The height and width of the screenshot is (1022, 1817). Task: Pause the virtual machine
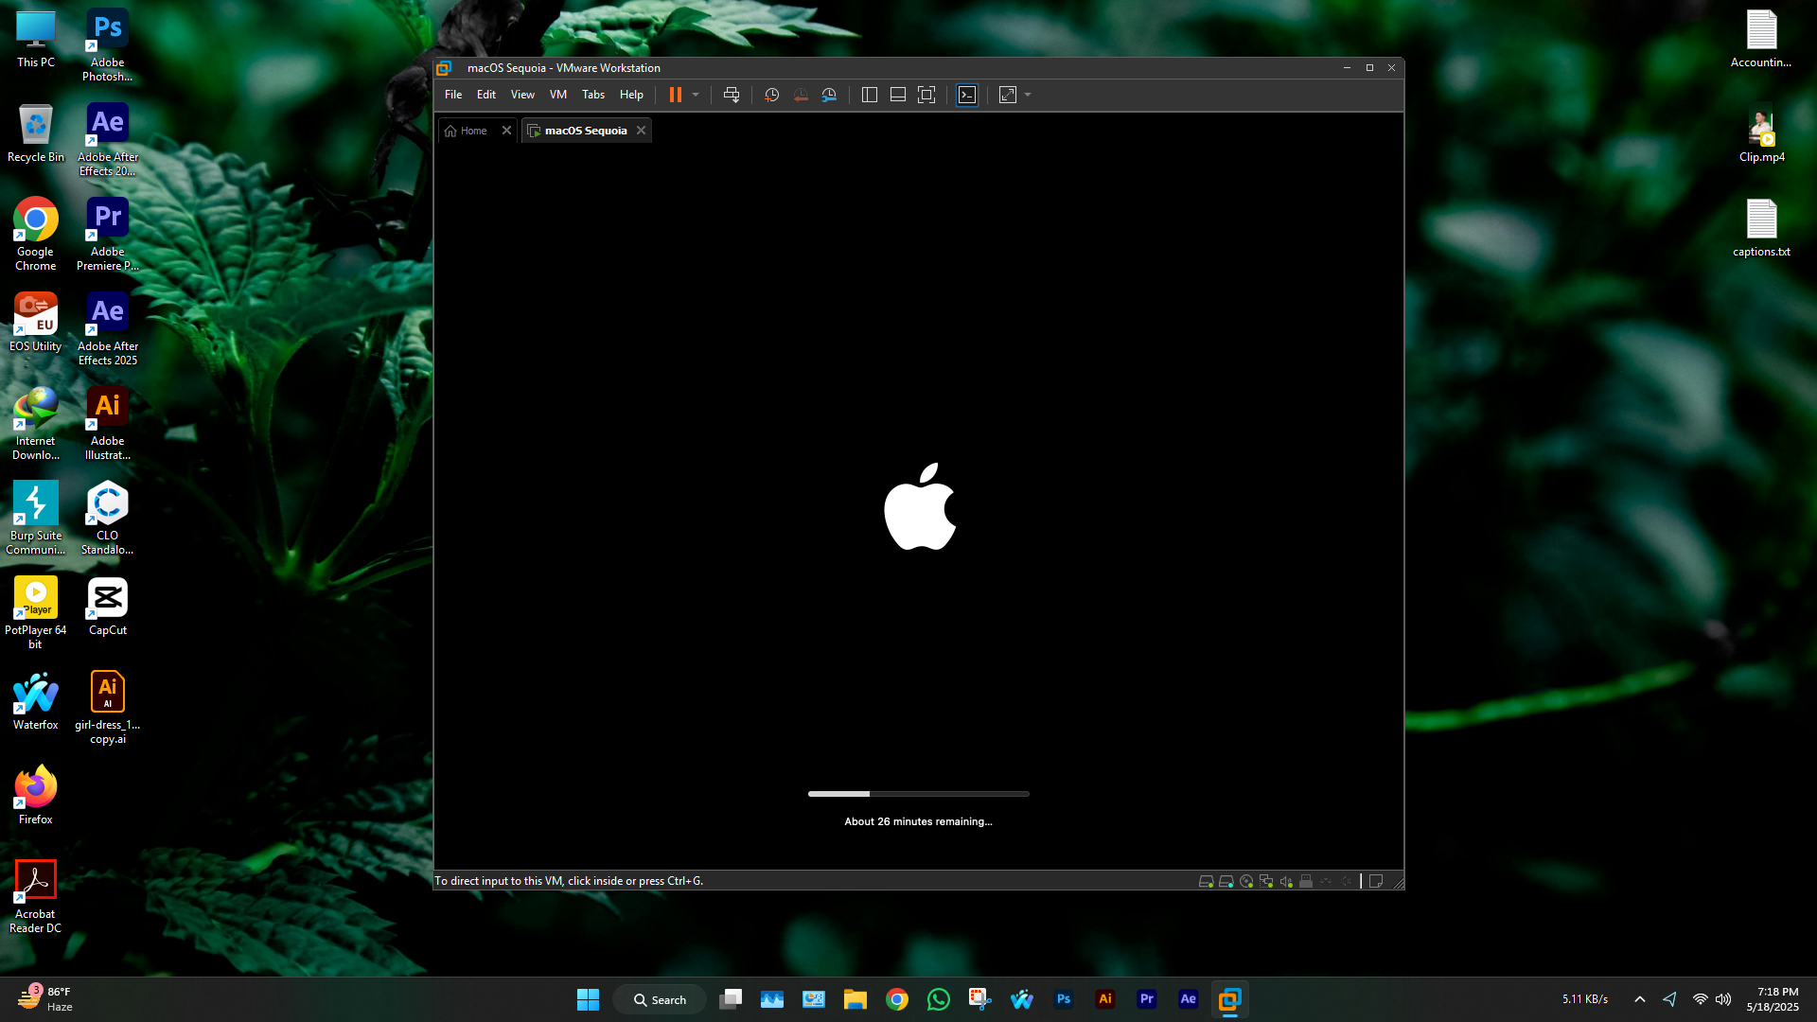tap(676, 95)
